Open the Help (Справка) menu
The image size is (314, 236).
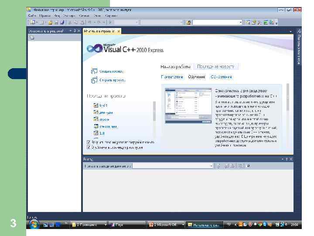point(111,16)
